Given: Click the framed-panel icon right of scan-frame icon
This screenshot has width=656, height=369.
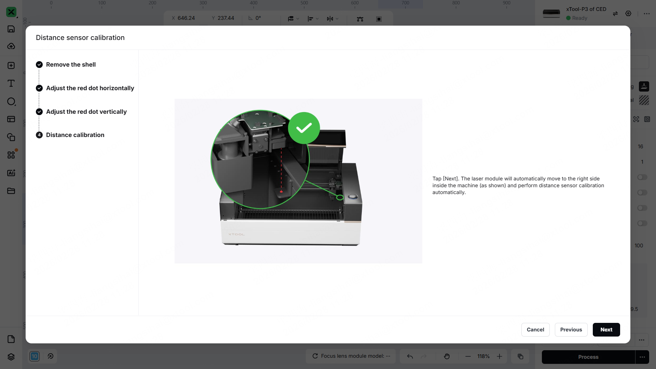Looking at the screenshot, I should tap(647, 119).
